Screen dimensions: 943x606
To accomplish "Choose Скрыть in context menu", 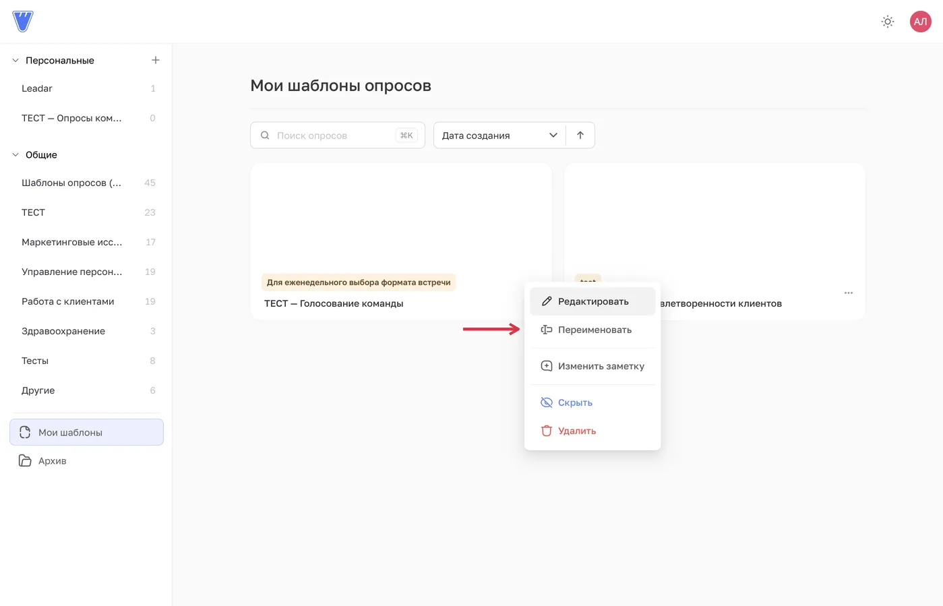I will click(592, 402).
